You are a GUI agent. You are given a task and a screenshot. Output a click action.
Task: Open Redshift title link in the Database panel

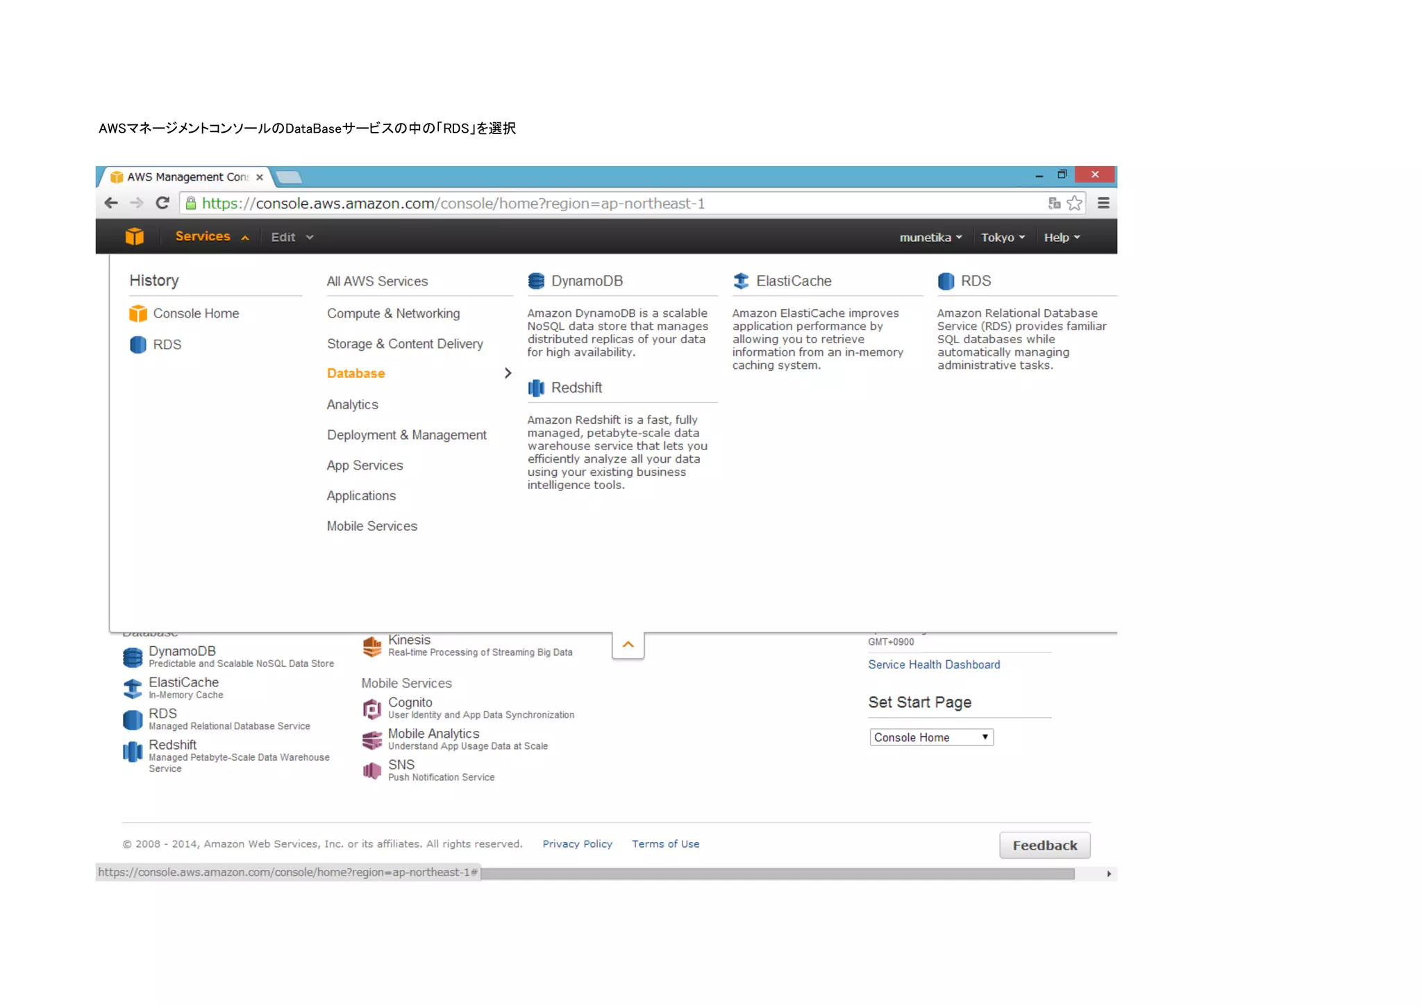[x=576, y=388]
